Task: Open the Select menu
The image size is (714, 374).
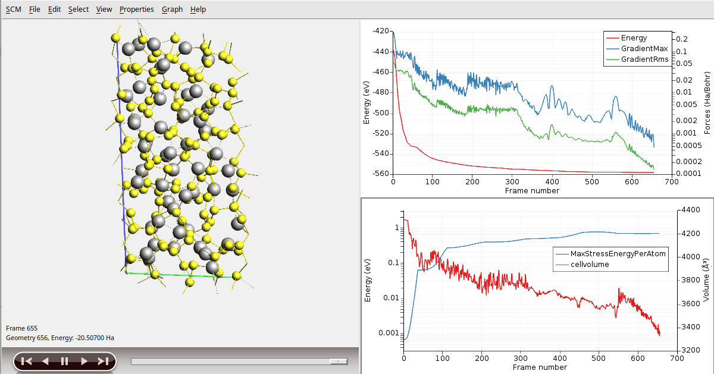Action: tap(78, 10)
